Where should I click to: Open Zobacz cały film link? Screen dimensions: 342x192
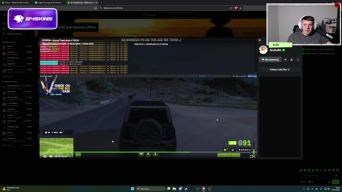(x=279, y=70)
